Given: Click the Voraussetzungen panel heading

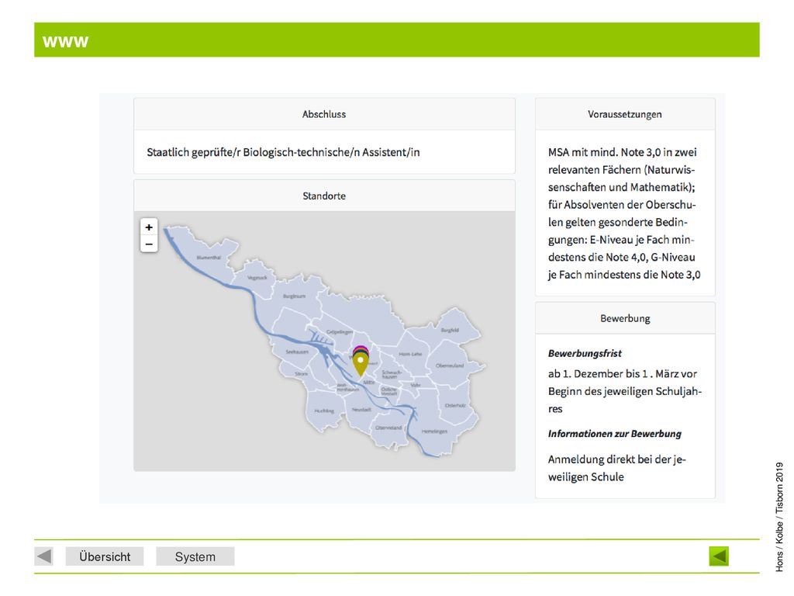Looking at the screenshot, I should [x=625, y=114].
